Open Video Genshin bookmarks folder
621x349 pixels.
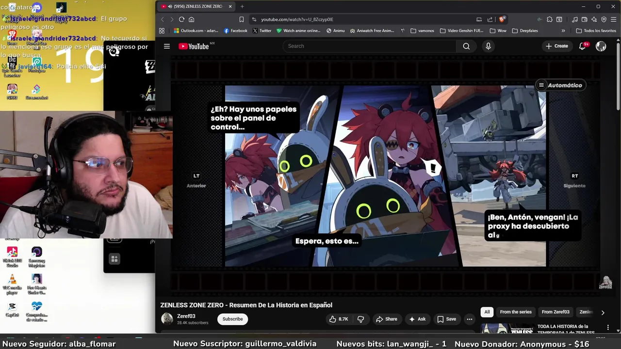[x=462, y=31]
